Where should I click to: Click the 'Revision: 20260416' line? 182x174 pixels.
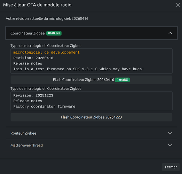tap(33, 58)
